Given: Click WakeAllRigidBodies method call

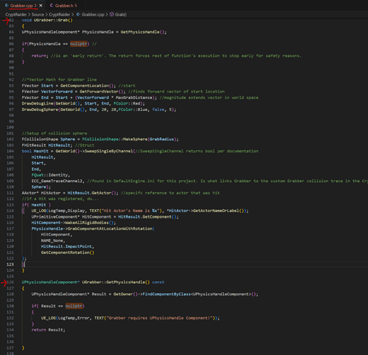Looking at the screenshot, I should 87,223.
